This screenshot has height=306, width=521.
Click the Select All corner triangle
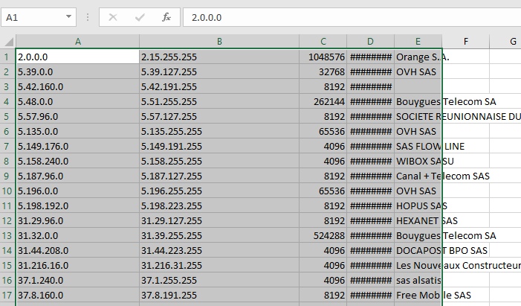click(8, 42)
